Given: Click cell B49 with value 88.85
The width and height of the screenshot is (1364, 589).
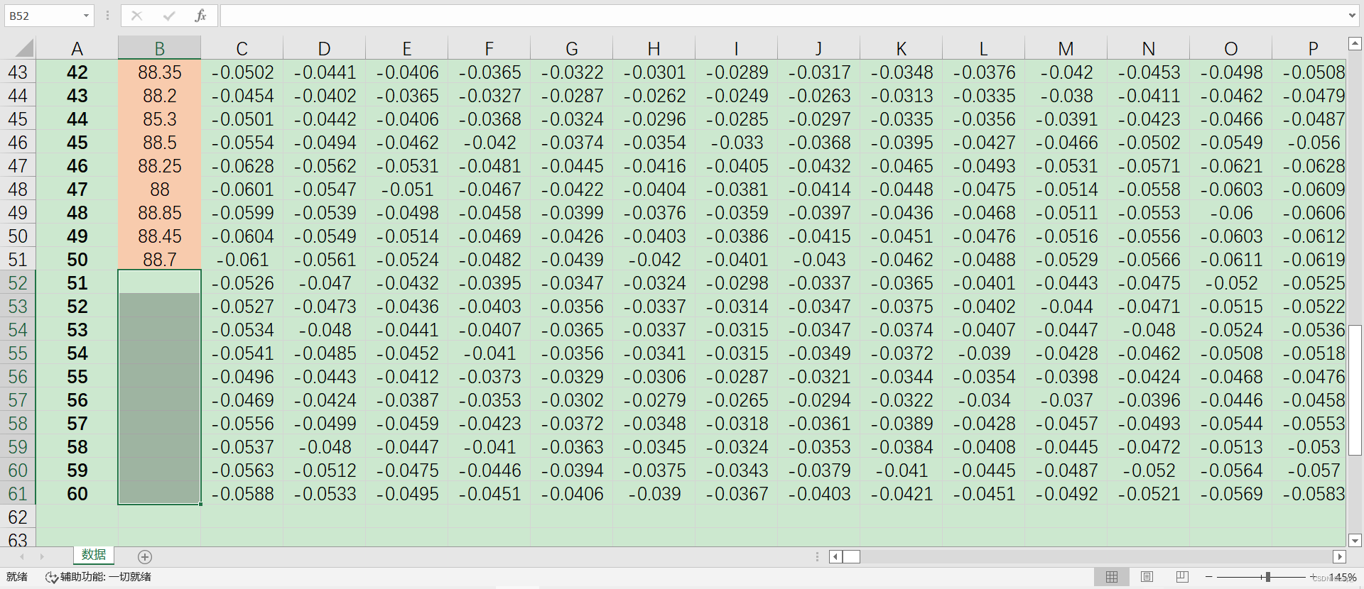Looking at the screenshot, I should click(159, 213).
